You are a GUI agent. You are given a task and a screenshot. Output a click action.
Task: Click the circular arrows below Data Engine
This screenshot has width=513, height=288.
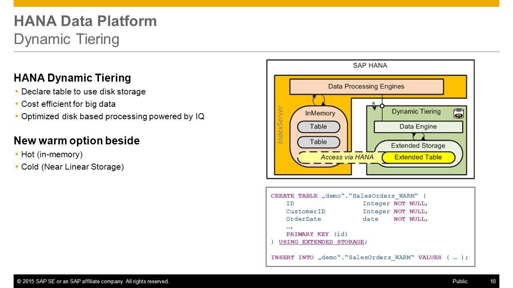[x=418, y=136]
